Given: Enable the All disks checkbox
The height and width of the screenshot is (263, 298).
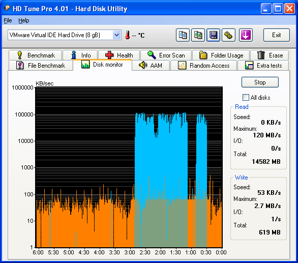Looking at the screenshot, I should pyautogui.click(x=246, y=97).
